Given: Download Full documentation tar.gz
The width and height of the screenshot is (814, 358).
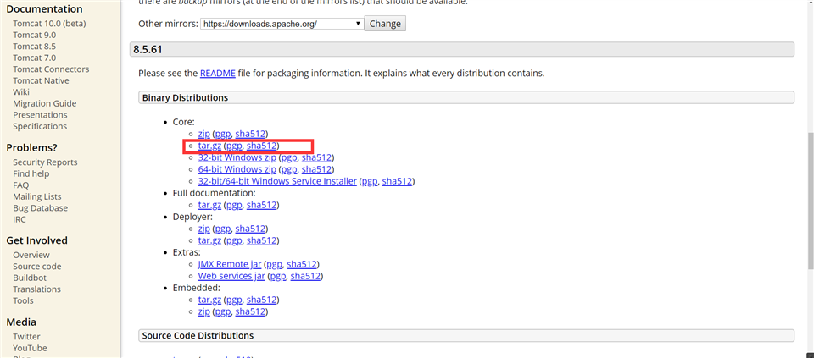Looking at the screenshot, I should click(x=209, y=205).
